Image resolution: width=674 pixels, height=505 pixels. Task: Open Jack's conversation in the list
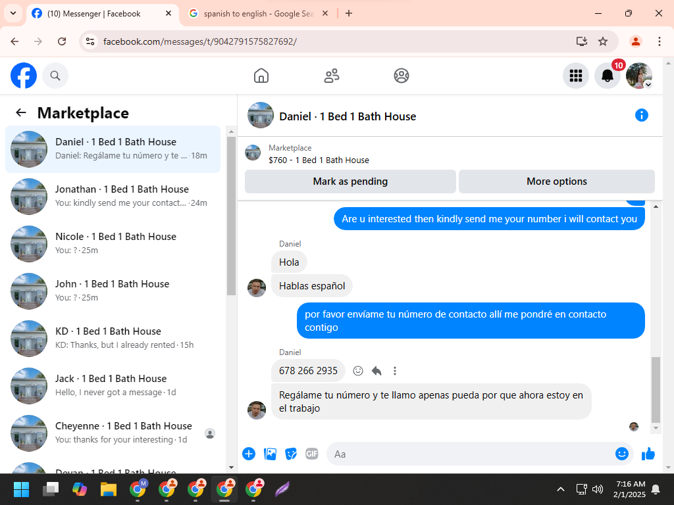coord(113,385)
